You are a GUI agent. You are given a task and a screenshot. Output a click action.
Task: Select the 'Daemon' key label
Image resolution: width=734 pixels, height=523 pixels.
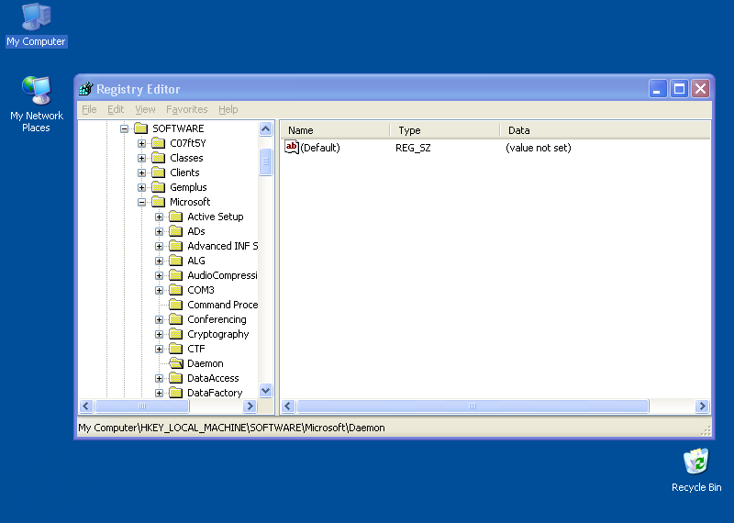point(205,363)
